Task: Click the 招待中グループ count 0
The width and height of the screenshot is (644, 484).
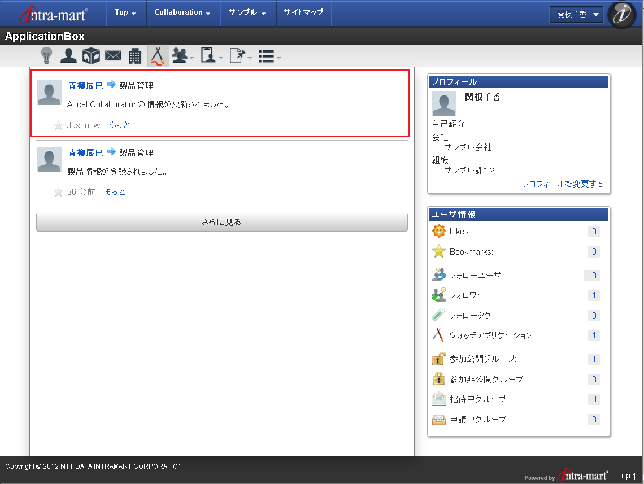Action: pyautogui.click(x=594, y=399)
